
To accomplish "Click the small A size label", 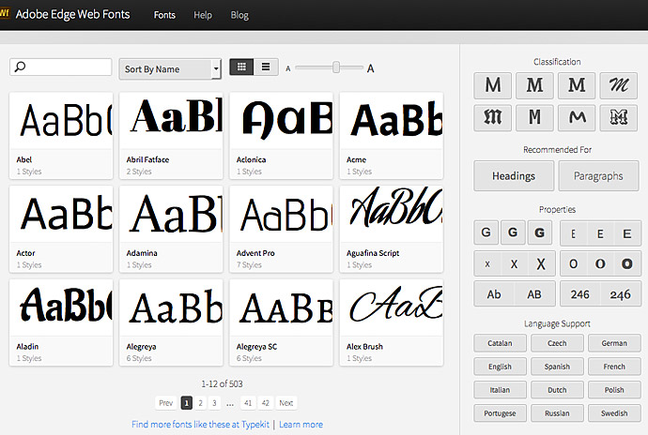I will coord(288,68).
